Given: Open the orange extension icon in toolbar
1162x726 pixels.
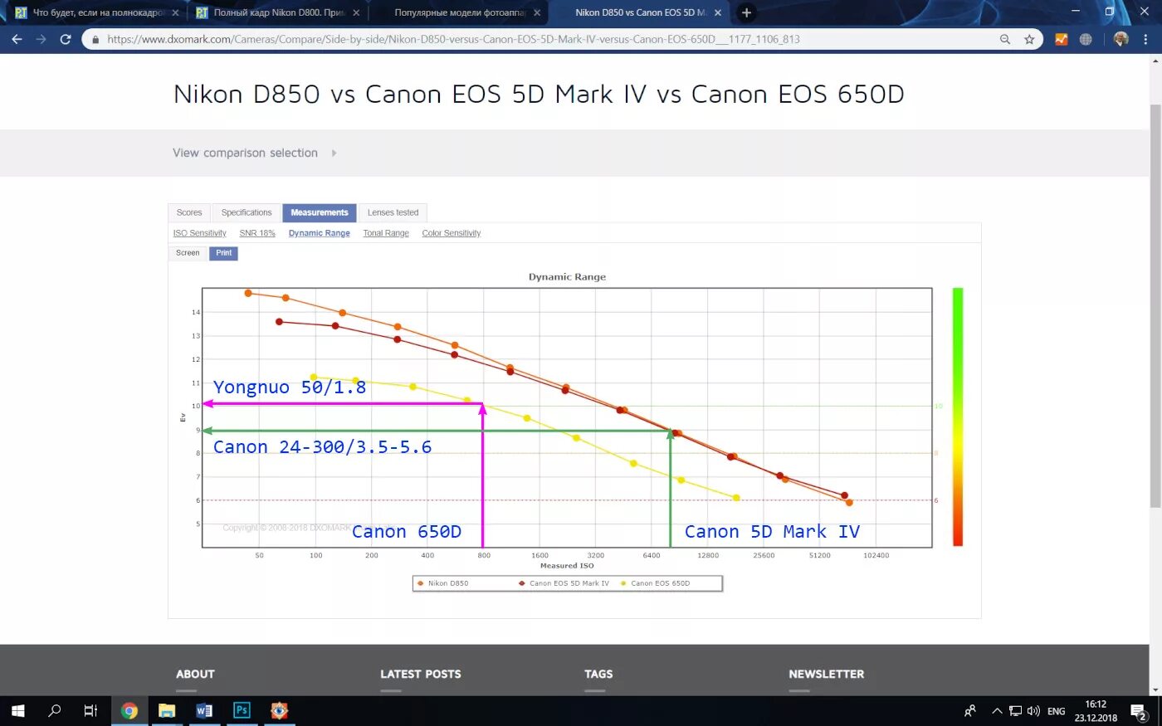Looking at the screenshot, I should pyautogui.click(x=1061, y=39).
